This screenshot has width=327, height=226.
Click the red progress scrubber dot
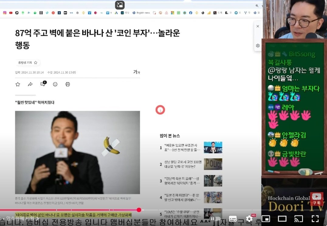[x=139, y=210]
